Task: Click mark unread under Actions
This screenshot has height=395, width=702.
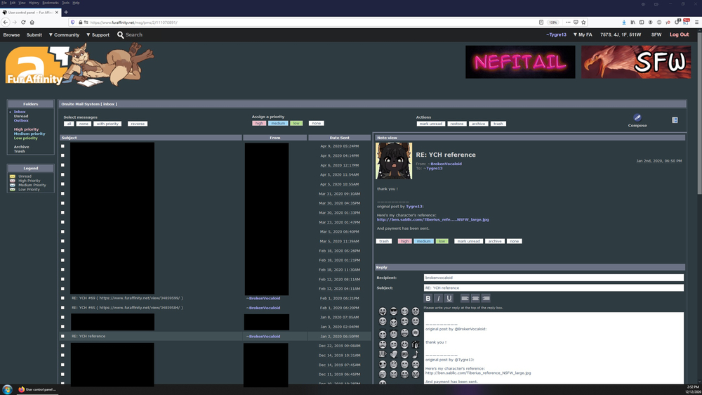Action: (x=431, y=124)
